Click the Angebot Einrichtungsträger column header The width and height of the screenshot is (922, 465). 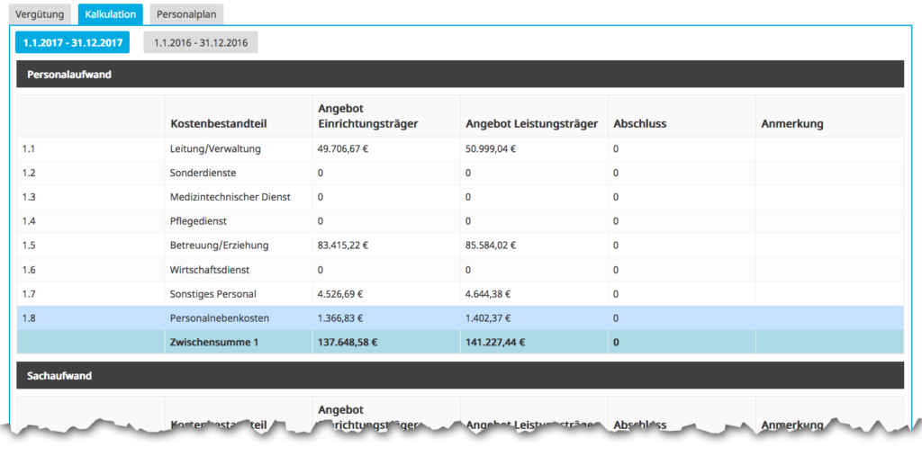coord(368,116)
